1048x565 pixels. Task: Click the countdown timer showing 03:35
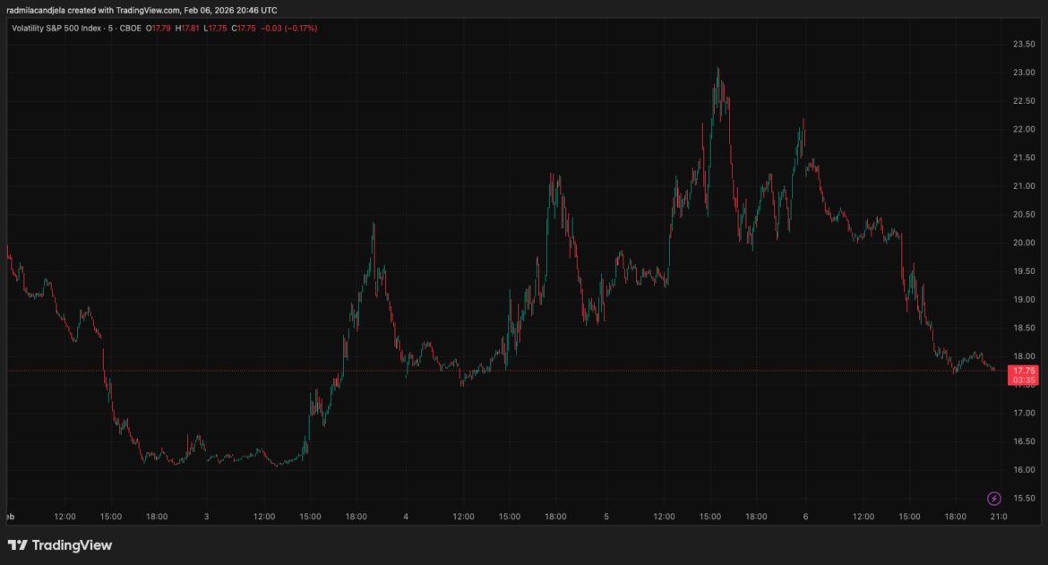(1025, 380)
